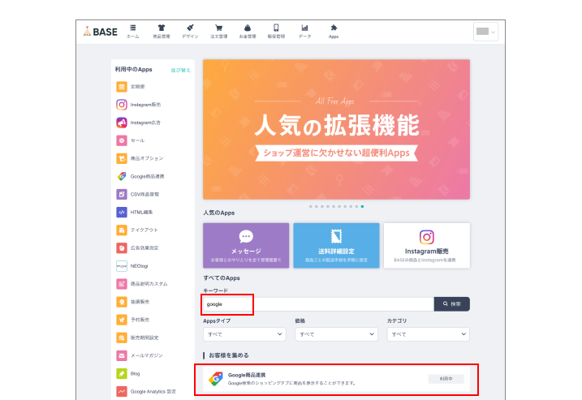Click the 検索 search button
The width and height of the screenshot is (582, 400).
[451, 304]
